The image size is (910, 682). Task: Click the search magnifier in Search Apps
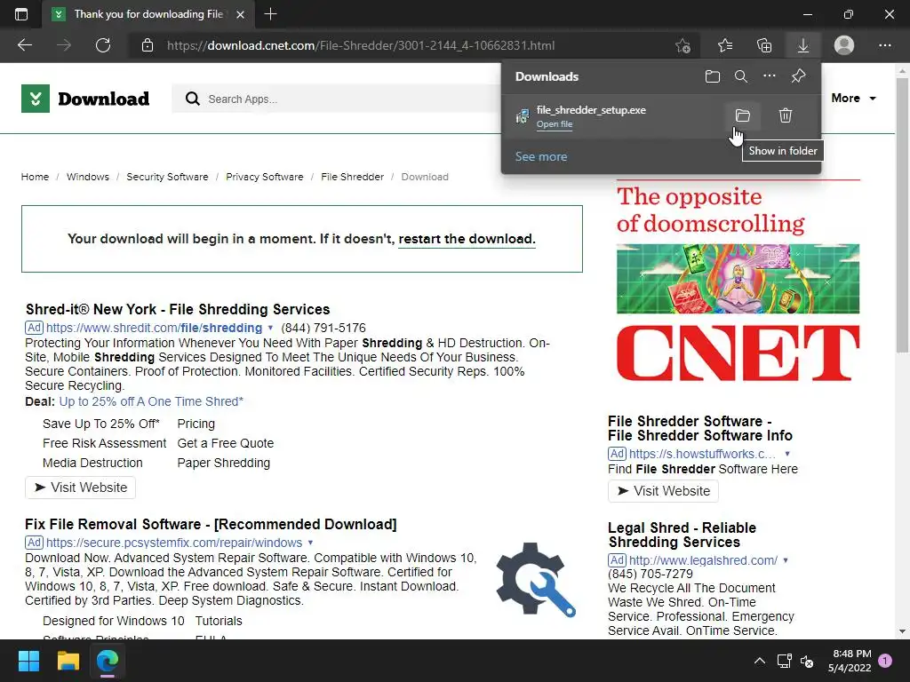click(x=193, y=99)
